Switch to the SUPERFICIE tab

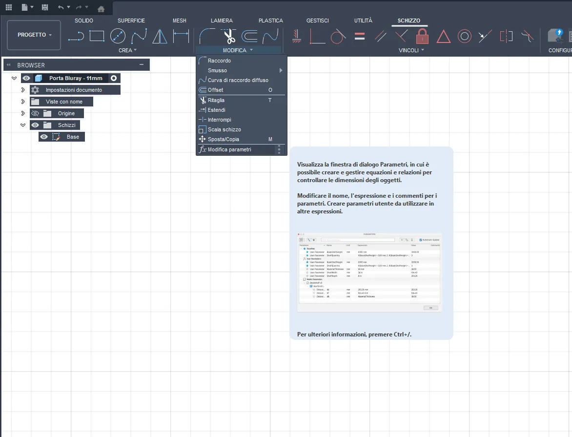(131, 21)
